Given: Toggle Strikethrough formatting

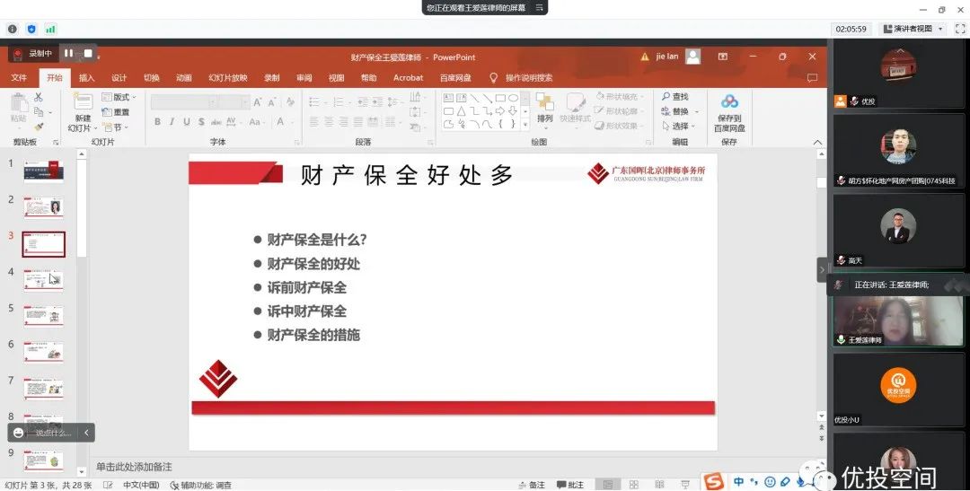Looking at the screenshot, I should (216, 122).
